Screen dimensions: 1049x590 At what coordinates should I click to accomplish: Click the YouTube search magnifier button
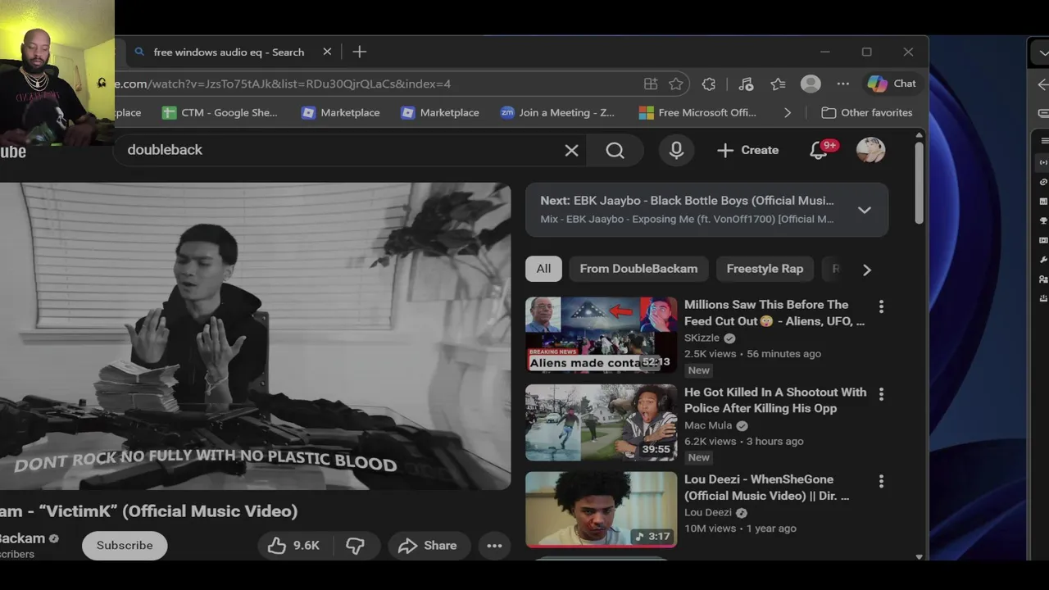tap(615, 150)
